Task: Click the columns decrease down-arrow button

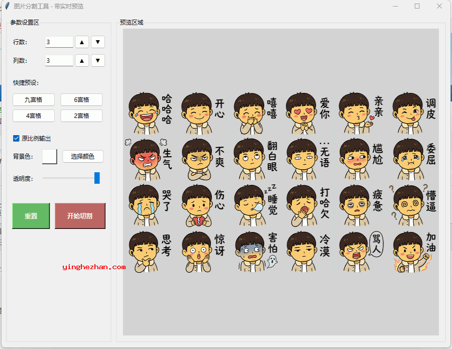Action: (x=98, y=61)
